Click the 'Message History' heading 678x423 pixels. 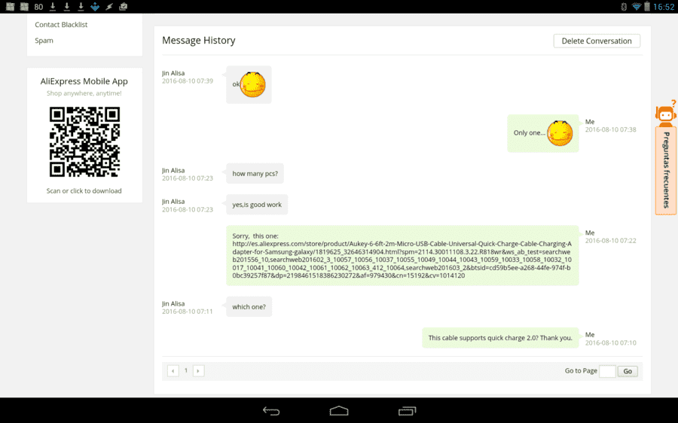(198, 40)
